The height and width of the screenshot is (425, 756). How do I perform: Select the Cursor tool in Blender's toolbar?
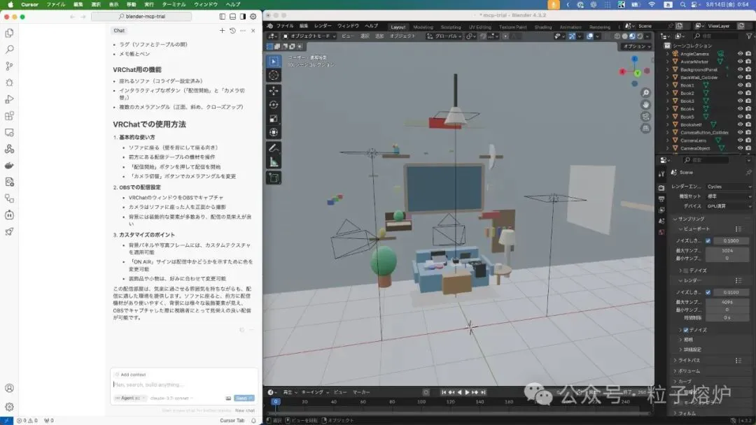274,75
